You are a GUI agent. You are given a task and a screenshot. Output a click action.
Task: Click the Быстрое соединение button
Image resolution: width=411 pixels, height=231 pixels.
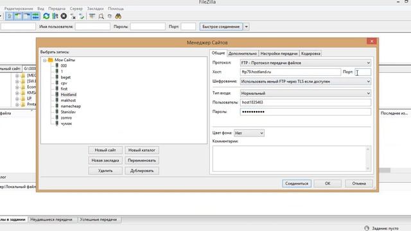click(221, 26)
